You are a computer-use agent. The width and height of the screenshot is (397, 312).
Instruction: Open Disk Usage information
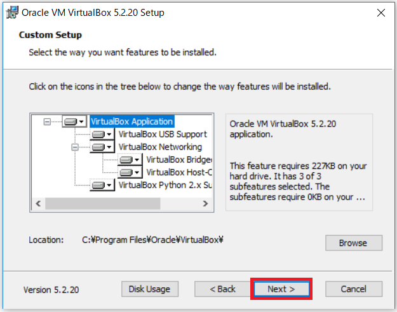click(149, 288)
